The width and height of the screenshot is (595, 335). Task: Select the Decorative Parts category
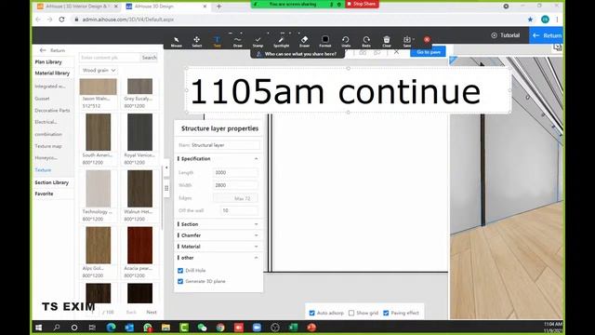tap(52, 111)
